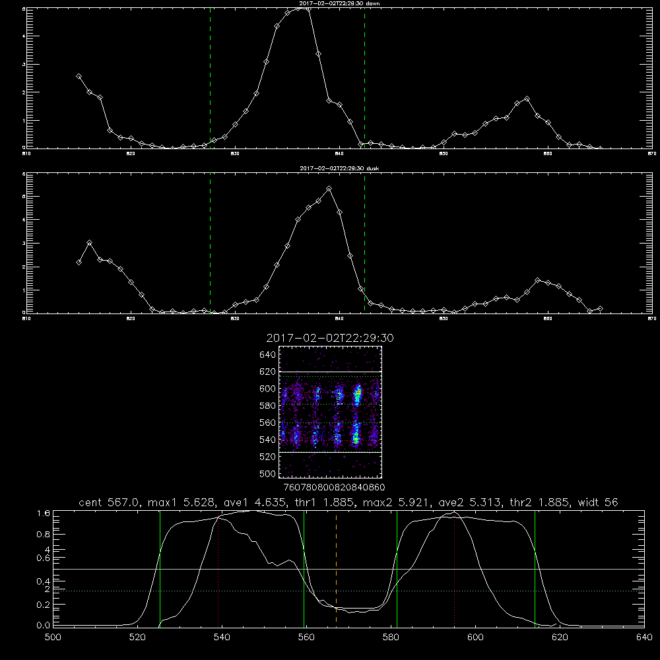Click the '540' label on bottom plot x-axis
The height and width of the screenshot is (660, 660).
[222, 638]
